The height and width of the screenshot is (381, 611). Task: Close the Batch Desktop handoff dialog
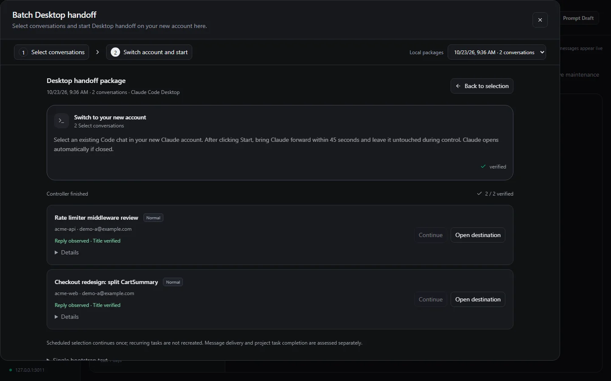[540, 20]
